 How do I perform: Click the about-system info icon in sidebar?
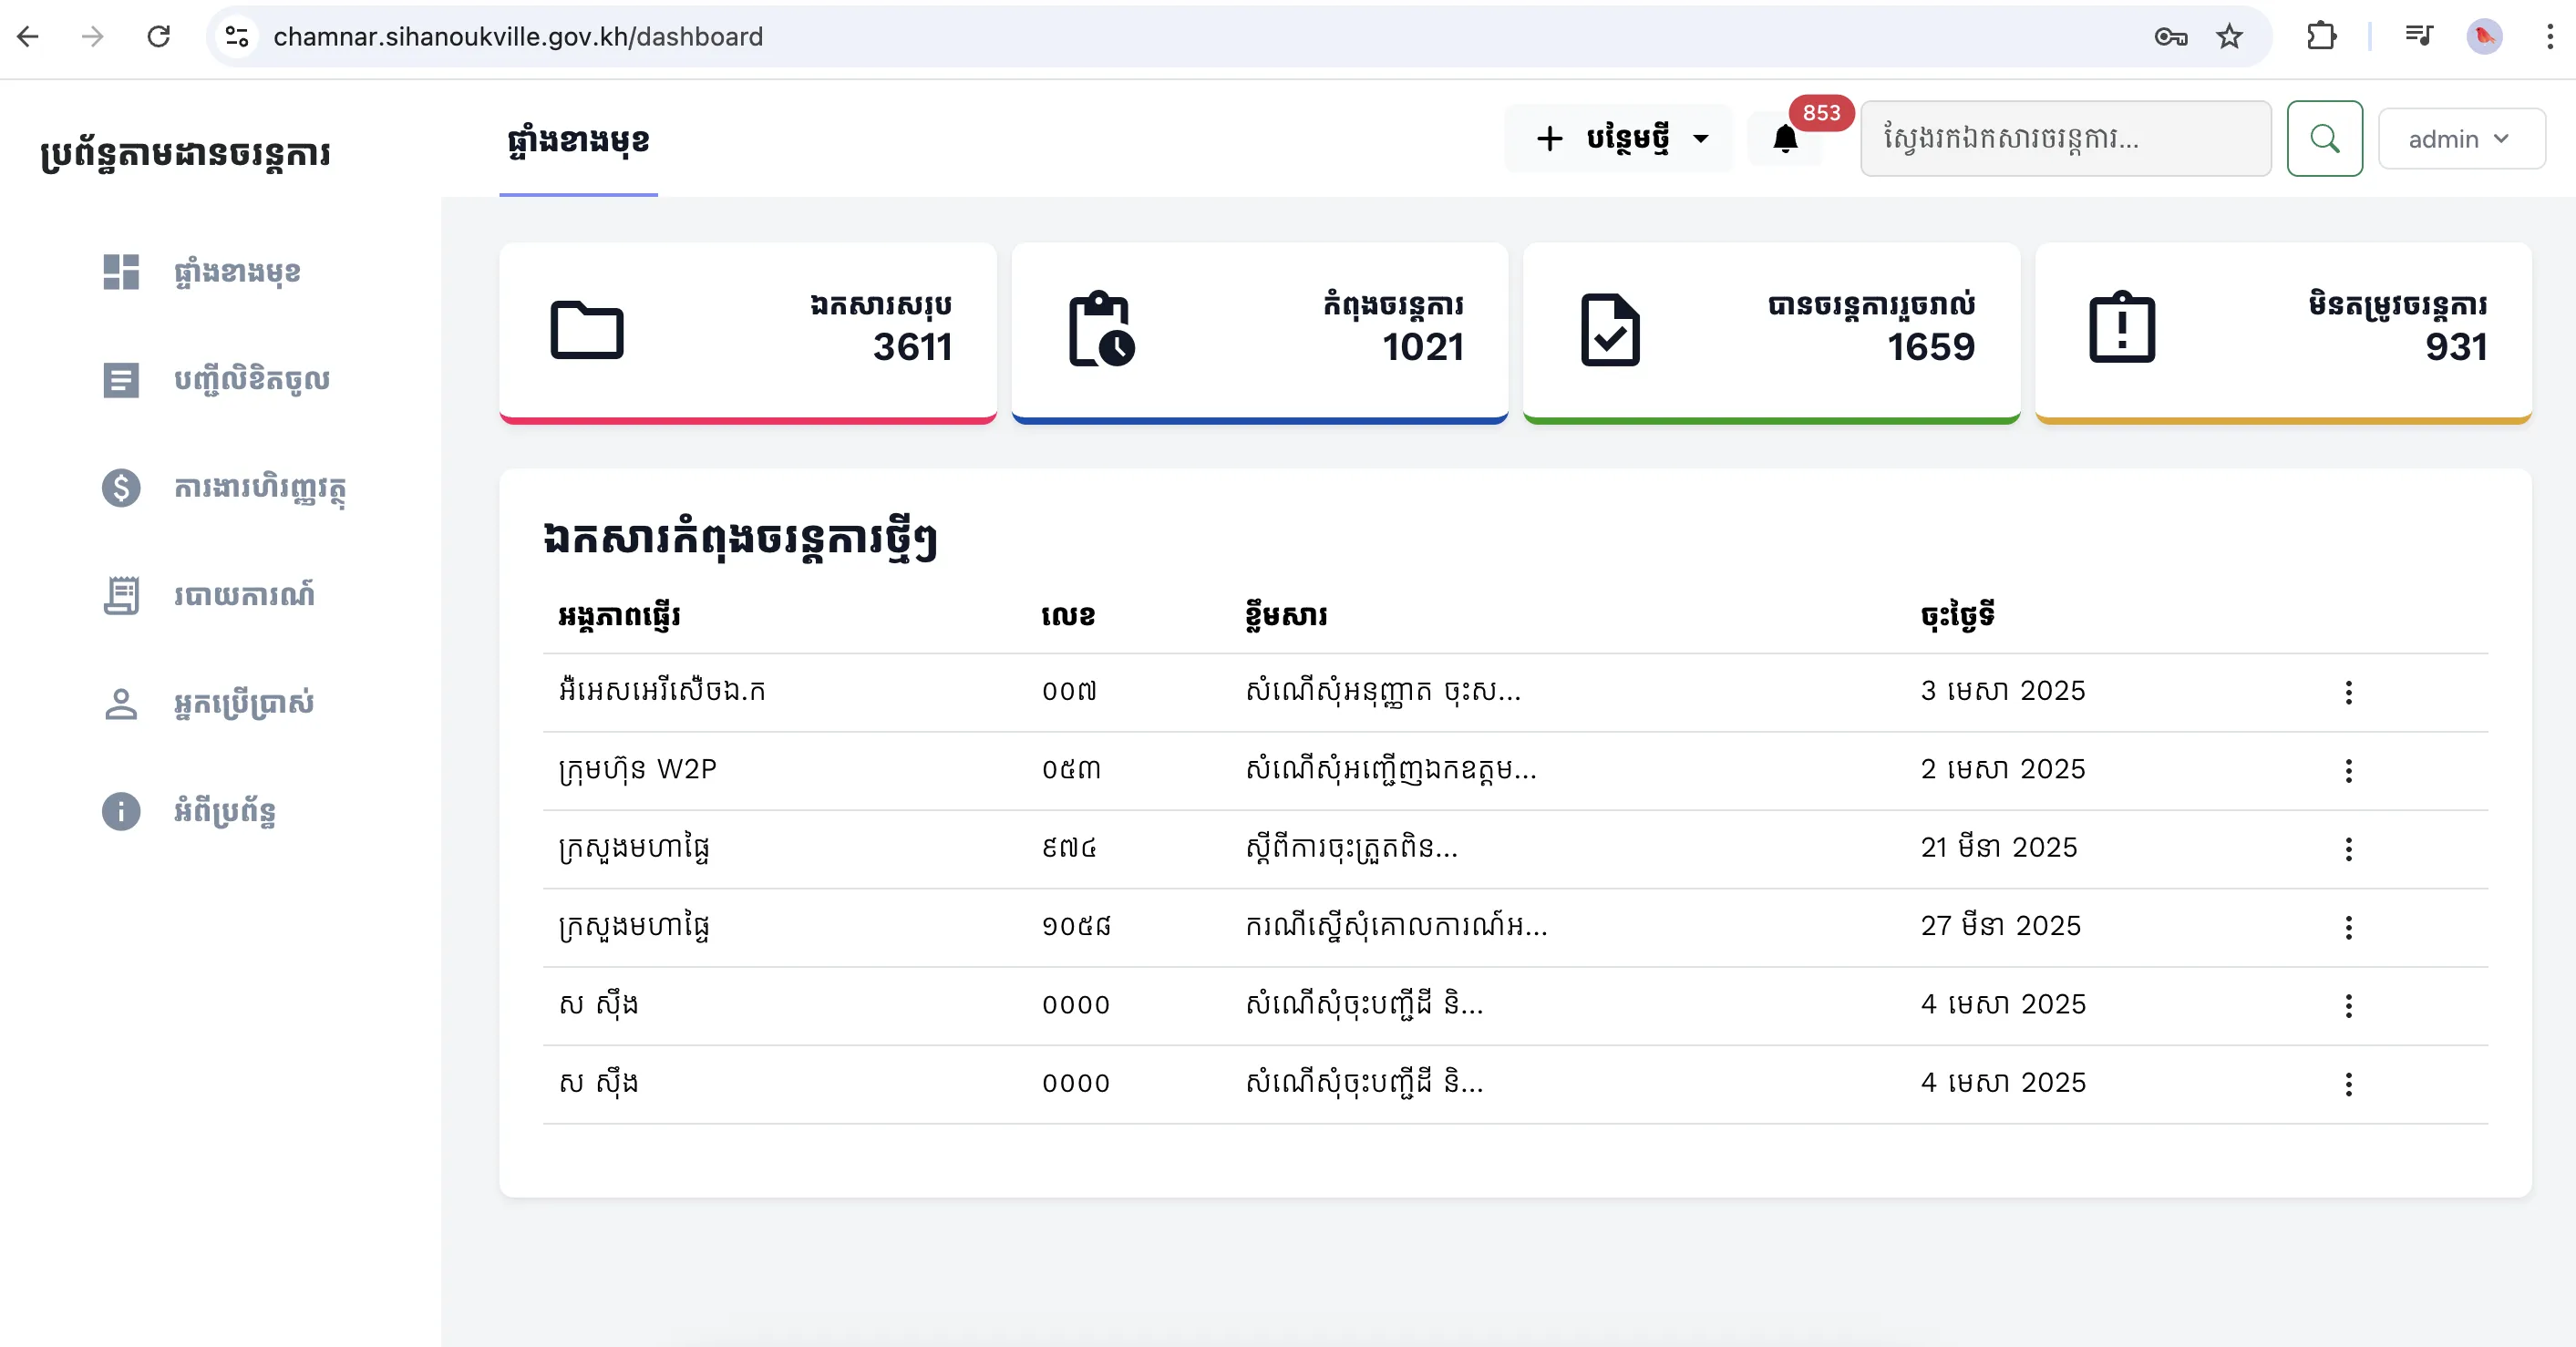pyautogui.click(x=122, y=811)
